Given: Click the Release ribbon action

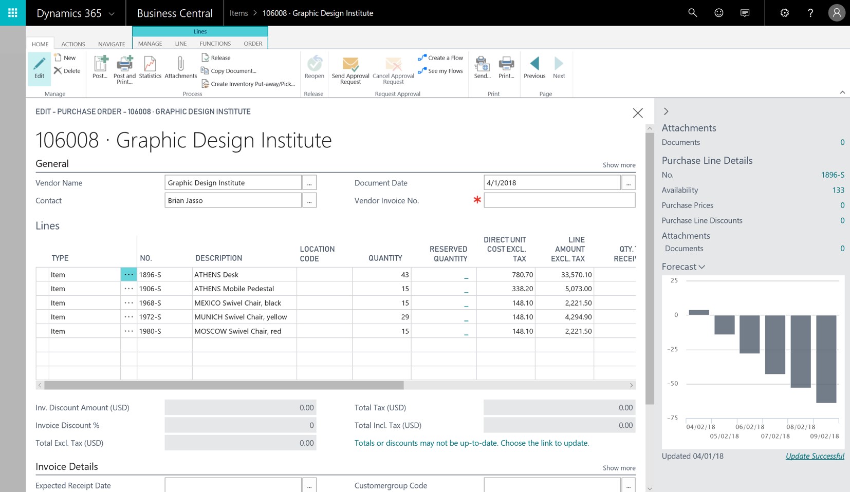Looking at the screenshot, I should [x=216, y=58].
